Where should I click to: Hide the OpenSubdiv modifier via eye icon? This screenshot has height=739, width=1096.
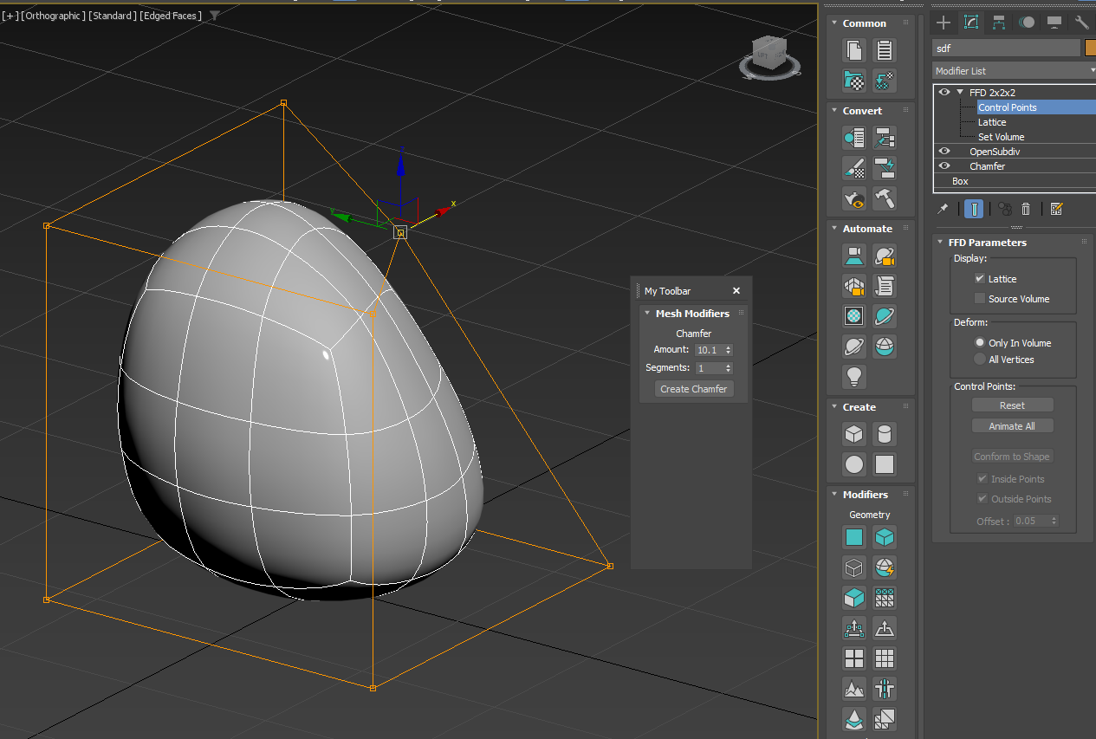(944, 152)
